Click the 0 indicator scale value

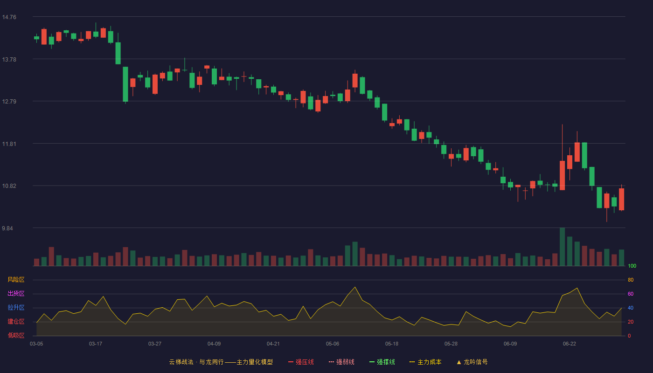point(629,336)
